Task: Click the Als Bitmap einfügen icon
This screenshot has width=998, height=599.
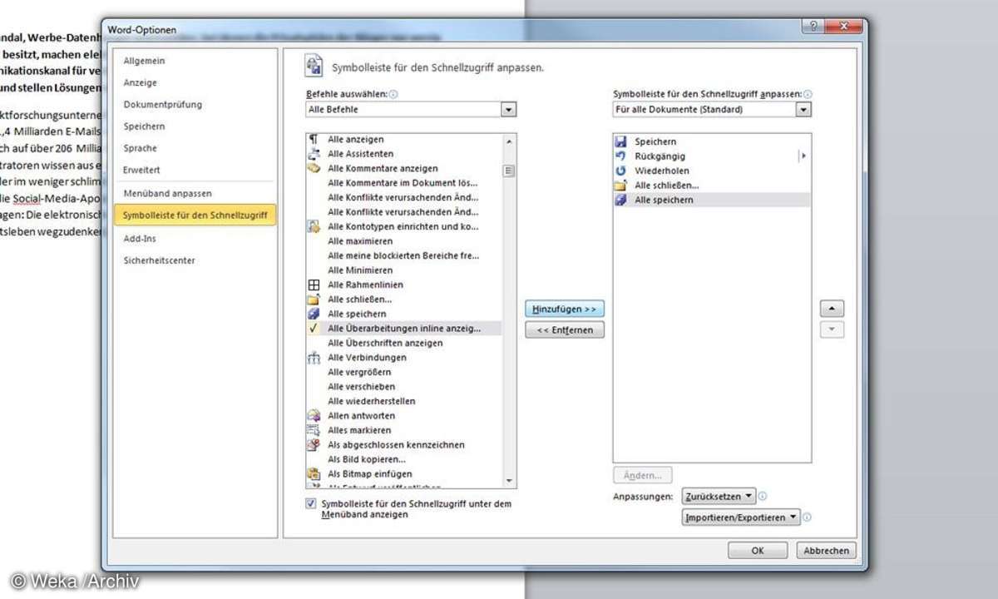Action: click(314, 473)
